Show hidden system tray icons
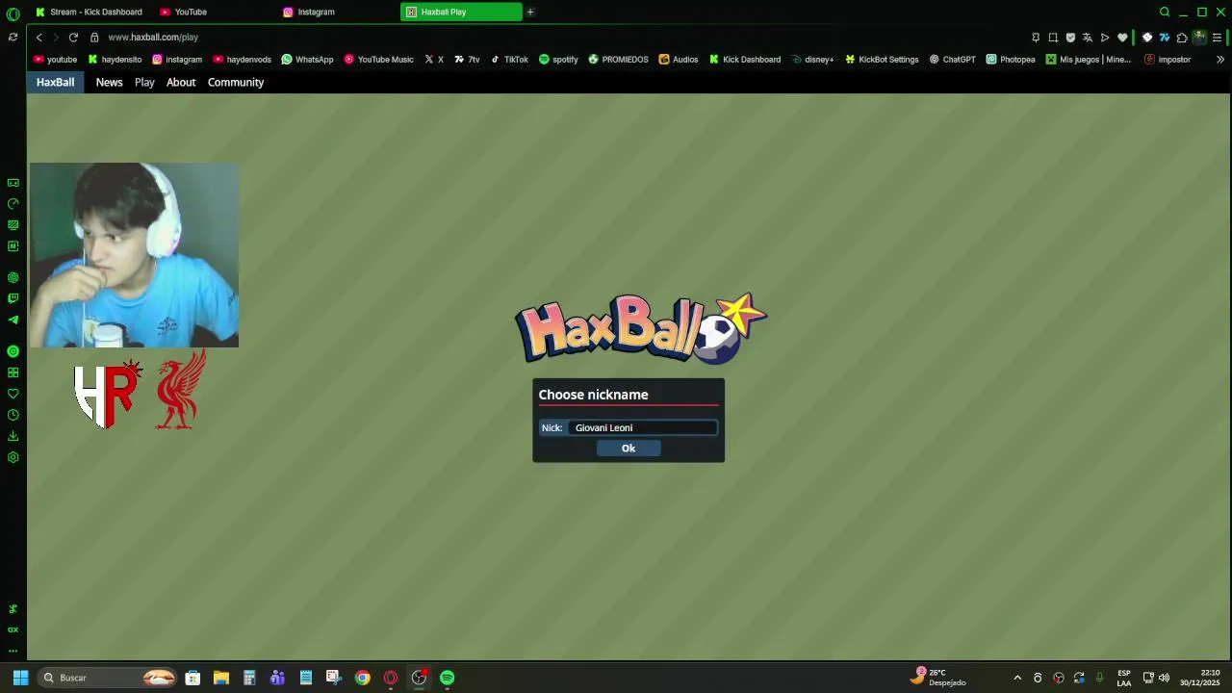 (x=1017, y=678)
